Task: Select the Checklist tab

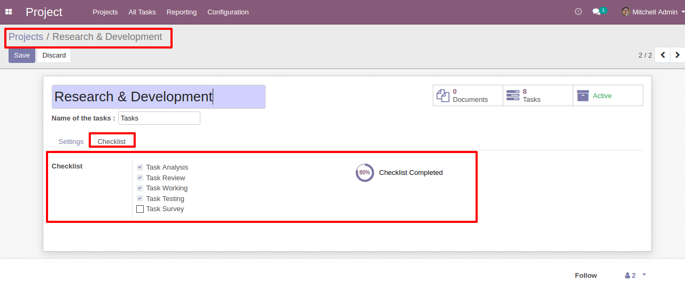Action: click(112, 141)
